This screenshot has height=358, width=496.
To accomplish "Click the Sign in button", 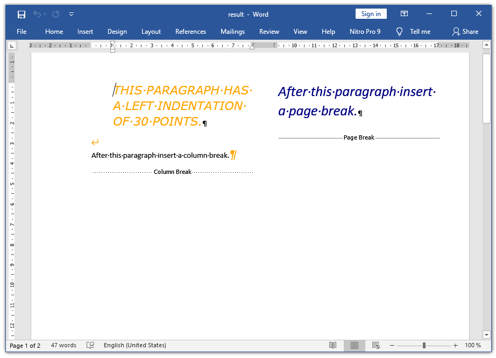I will click(x=371, y=14).
